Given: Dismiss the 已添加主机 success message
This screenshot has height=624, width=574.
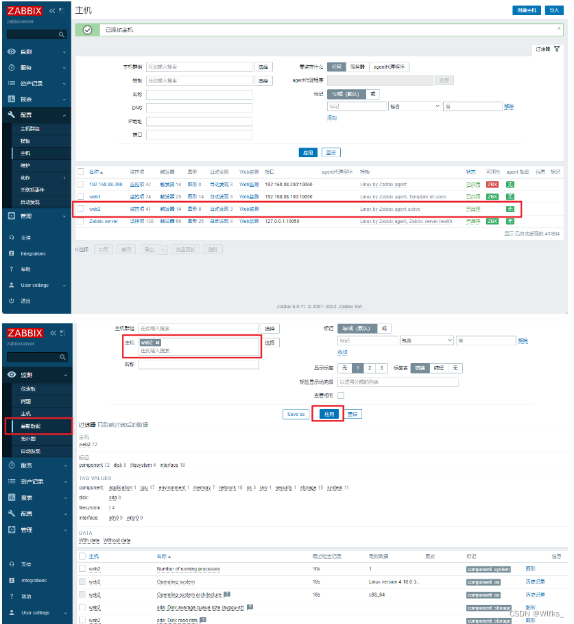Looking at the screenshot, I should (559, 28).
